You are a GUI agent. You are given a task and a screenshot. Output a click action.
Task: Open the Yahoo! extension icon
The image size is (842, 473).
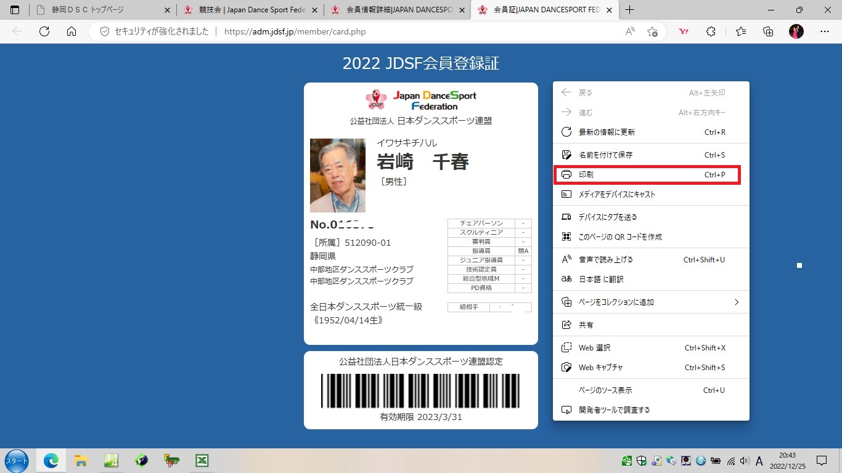pyautogui.click(x=684, y=31)
